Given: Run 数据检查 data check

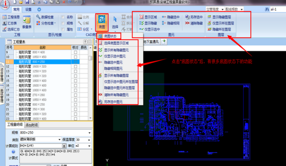Looking at the screenshot, I should pyautogui.click(x=45, y=17).
